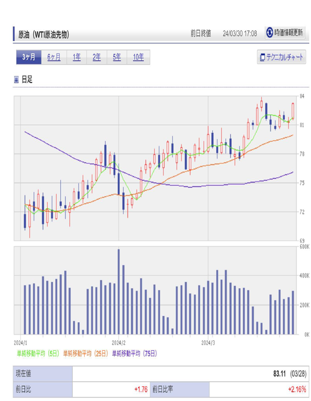Select the 3ヶ月 period tab
Viewport: 311px width, 401px height.
(29, 57)
